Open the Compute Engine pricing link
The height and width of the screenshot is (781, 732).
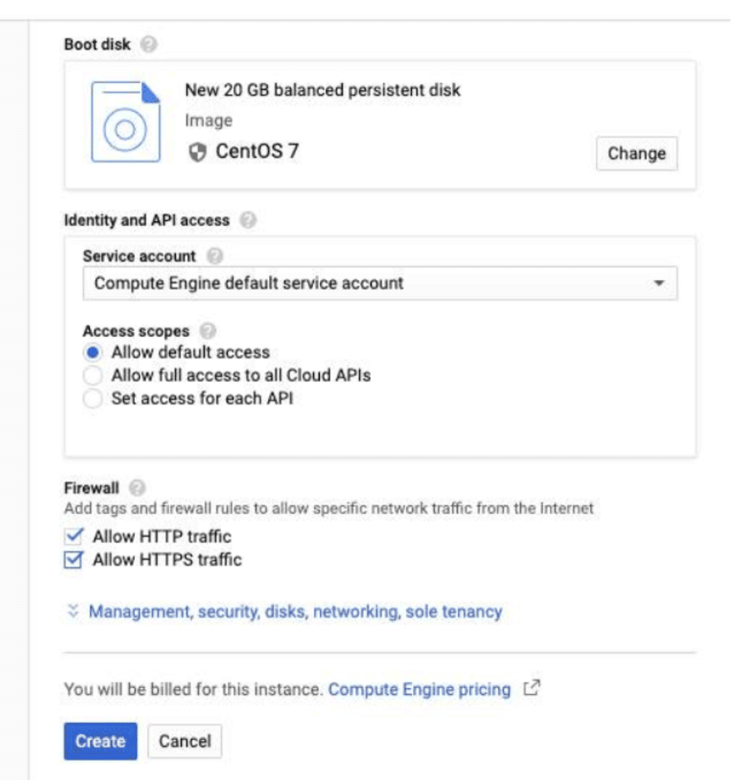pyautogui.click(x=419, y=689)
